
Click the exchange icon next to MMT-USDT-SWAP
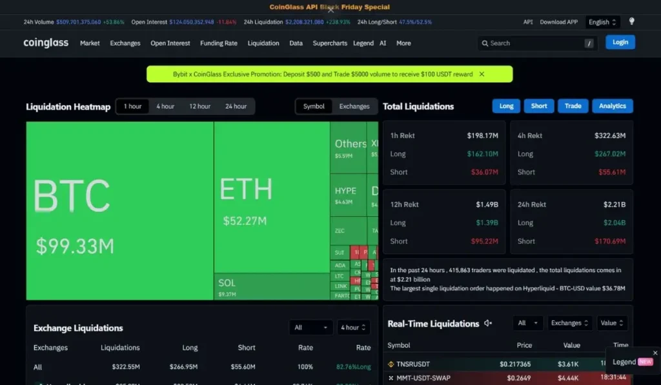[391, 378]
